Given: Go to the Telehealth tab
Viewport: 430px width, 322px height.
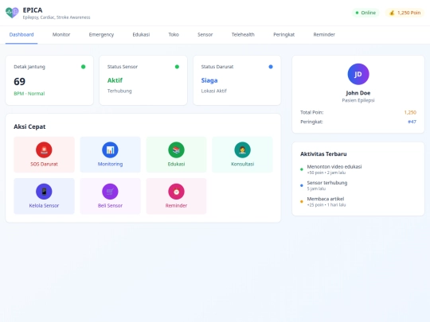Looking at the screenshot, I should tap(243, 34).
